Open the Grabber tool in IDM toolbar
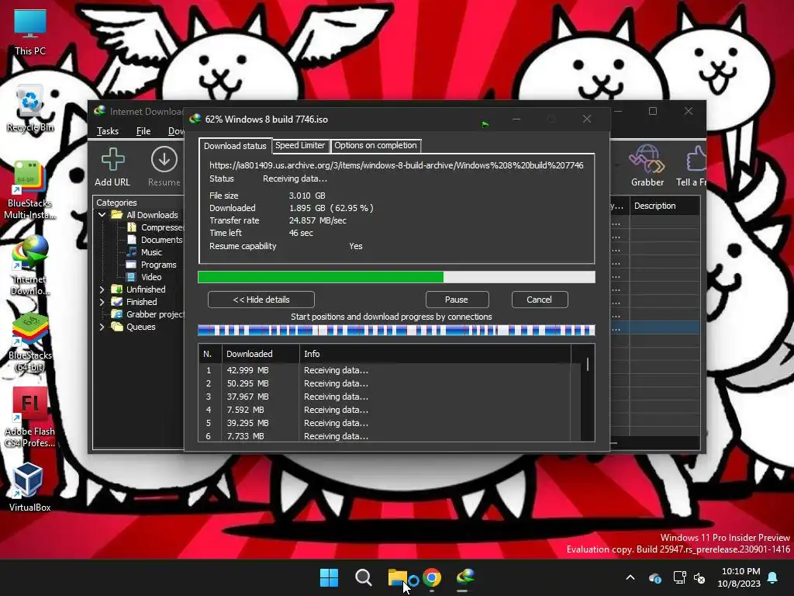 tap(647, 166)
